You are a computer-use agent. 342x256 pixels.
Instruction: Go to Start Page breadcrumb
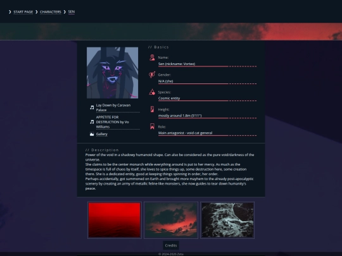(23, 12)
